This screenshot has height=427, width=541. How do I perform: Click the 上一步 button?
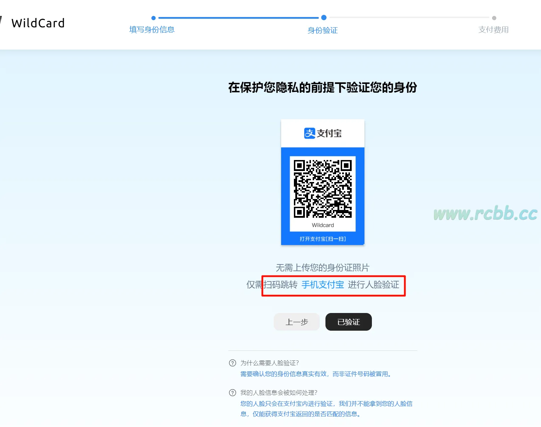coord(297,322)
